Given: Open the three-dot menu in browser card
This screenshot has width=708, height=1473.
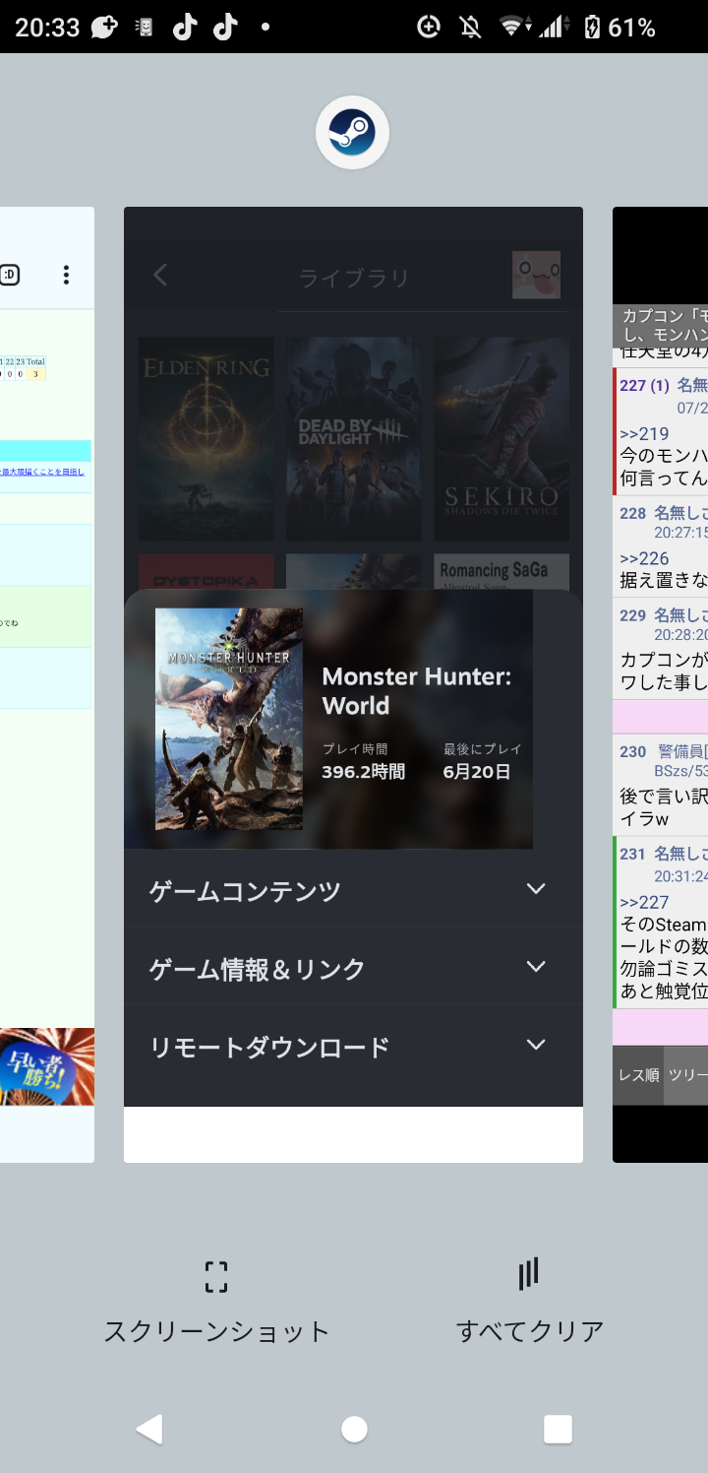Looking at the screenshot, I should coord(66,275).
